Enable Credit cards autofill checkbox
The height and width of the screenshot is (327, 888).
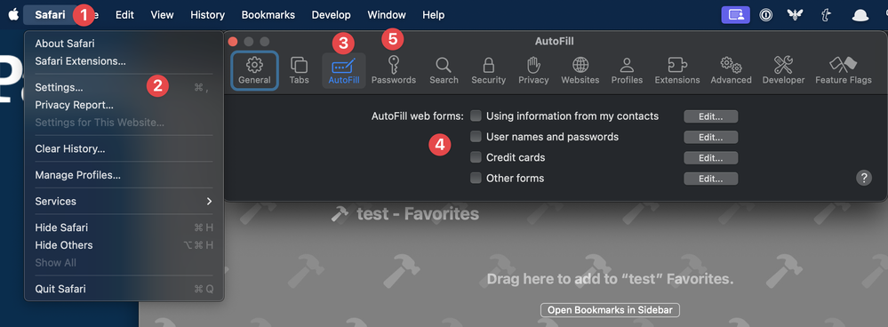click(476, 157)
